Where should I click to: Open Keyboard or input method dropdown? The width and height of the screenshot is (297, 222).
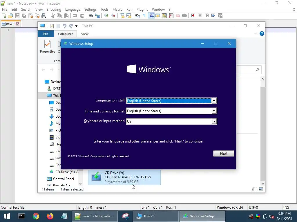214,121
